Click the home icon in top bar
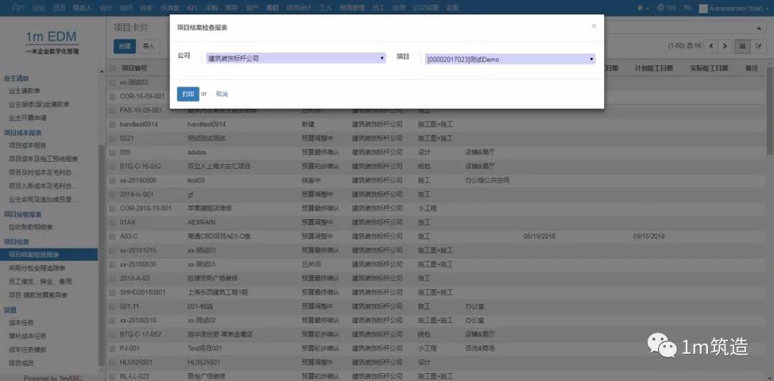Screen dimensions: 774x381 (x=640, y=8)
